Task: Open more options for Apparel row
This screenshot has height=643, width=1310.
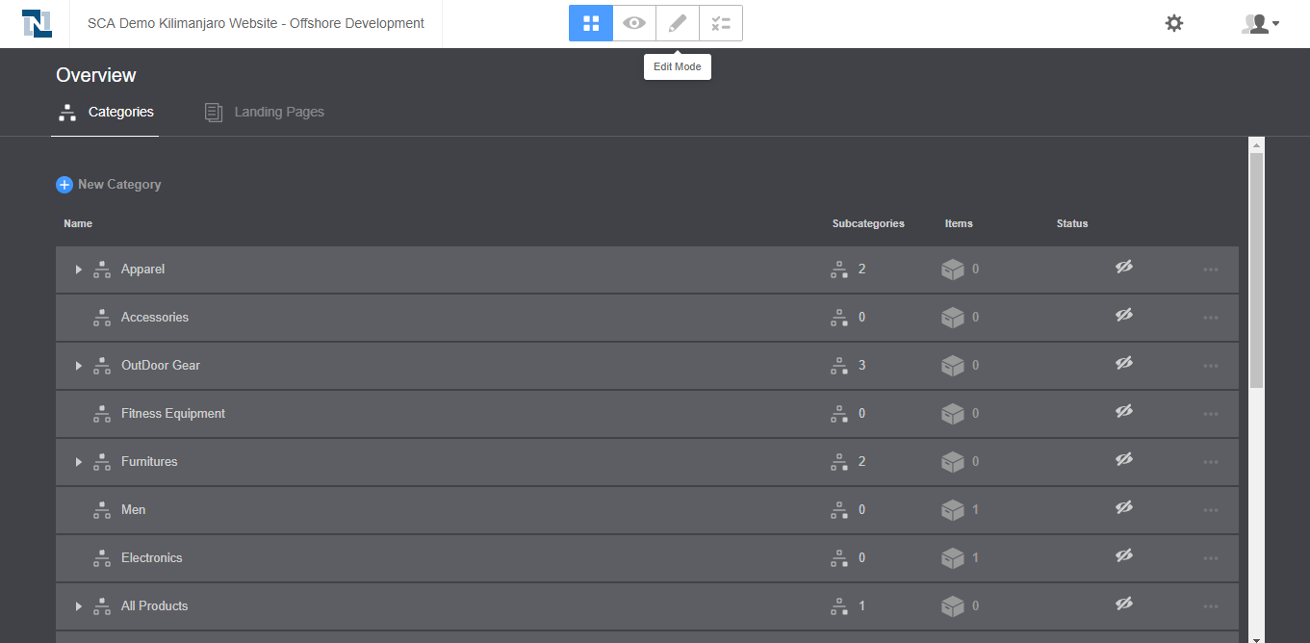Action: (1210, 270)
